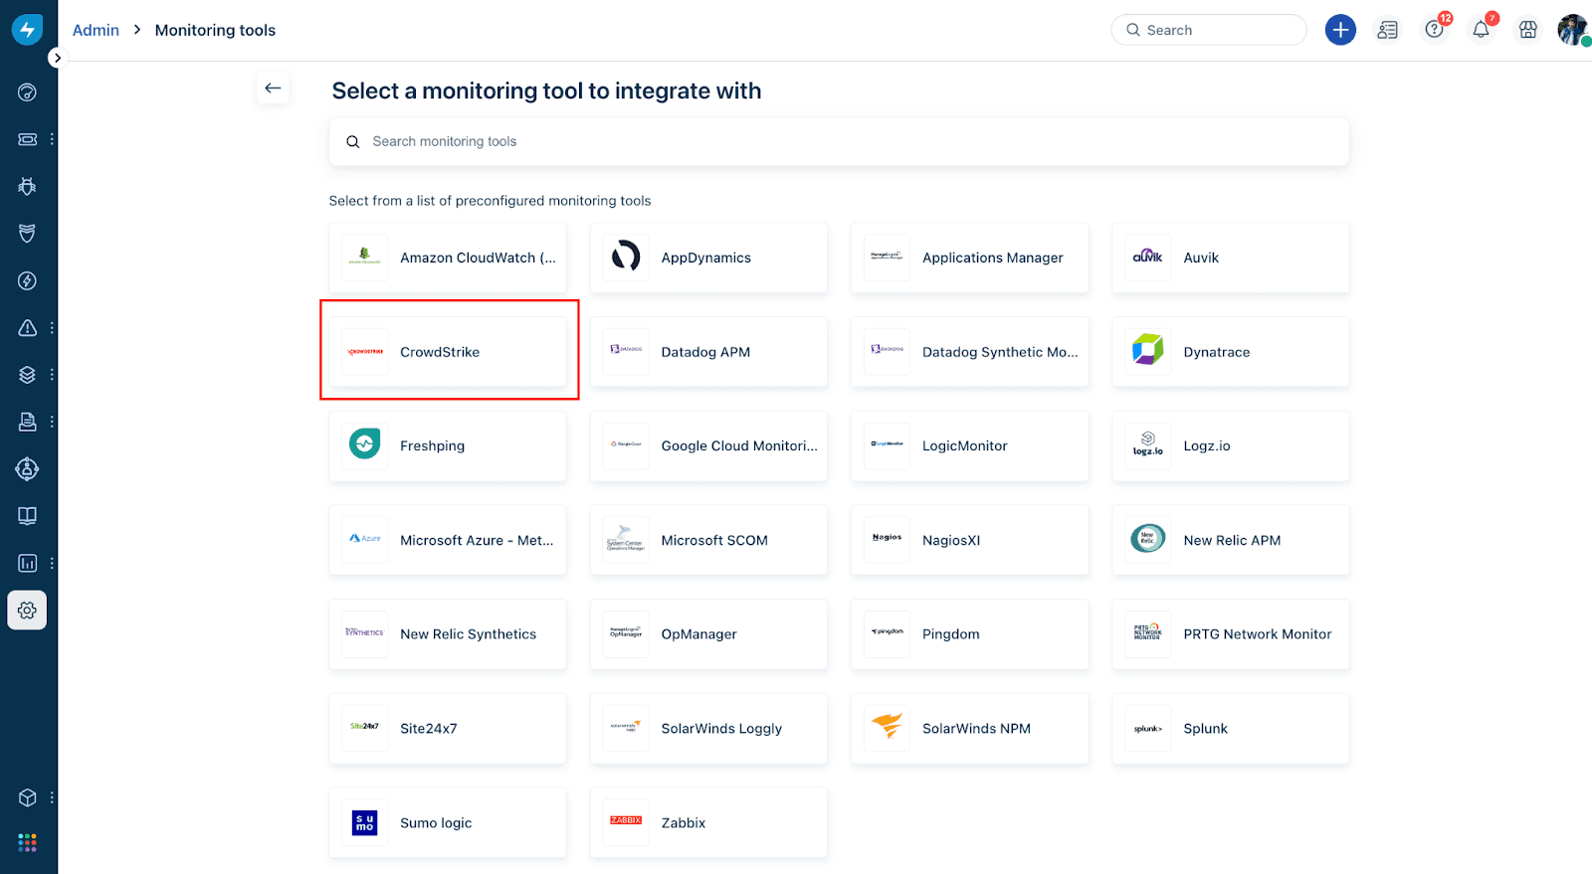
Task: Choose the LogicMonitor card
Action: pos(970,445)
